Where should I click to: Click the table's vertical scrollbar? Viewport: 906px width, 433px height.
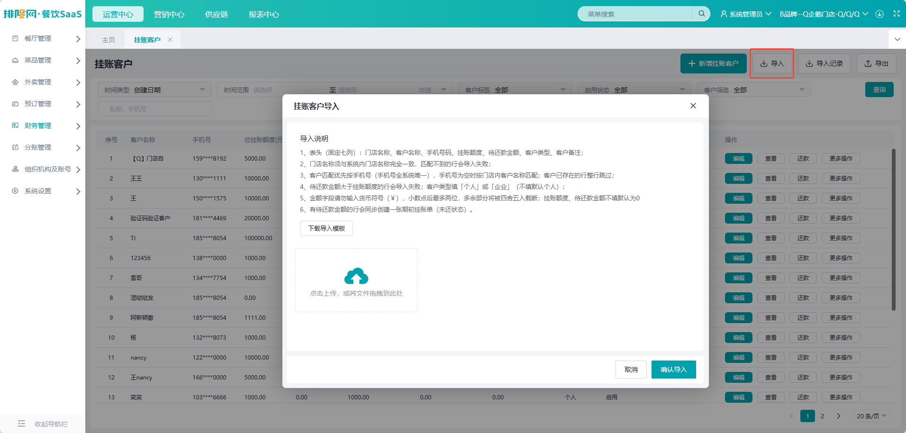894,230
